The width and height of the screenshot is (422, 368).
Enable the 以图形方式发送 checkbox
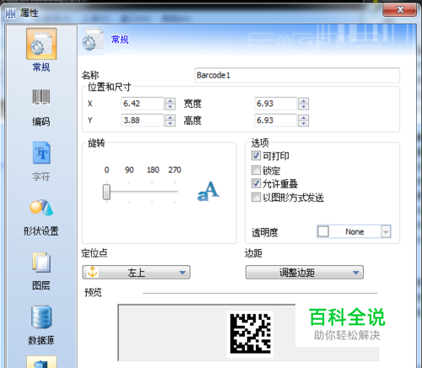256,197
